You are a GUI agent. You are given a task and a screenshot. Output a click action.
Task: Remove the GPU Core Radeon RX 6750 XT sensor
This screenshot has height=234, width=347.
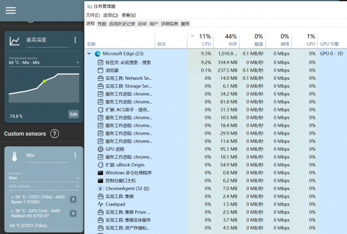[73, 213]
